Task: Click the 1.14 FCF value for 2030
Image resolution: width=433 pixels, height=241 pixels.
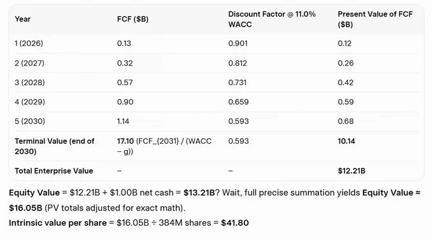Action: click(x=123, y=121)
